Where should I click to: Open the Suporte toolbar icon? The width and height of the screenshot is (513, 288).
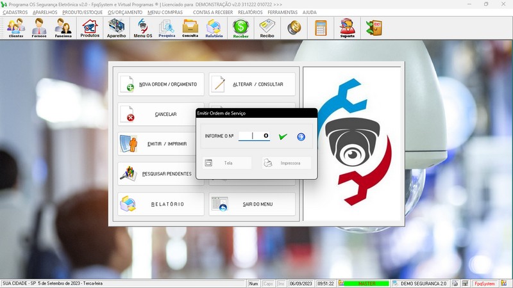tap(347, 28)
